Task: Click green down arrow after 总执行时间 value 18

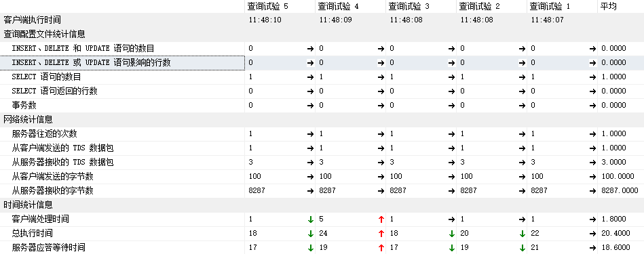Action: coord(311,234)
